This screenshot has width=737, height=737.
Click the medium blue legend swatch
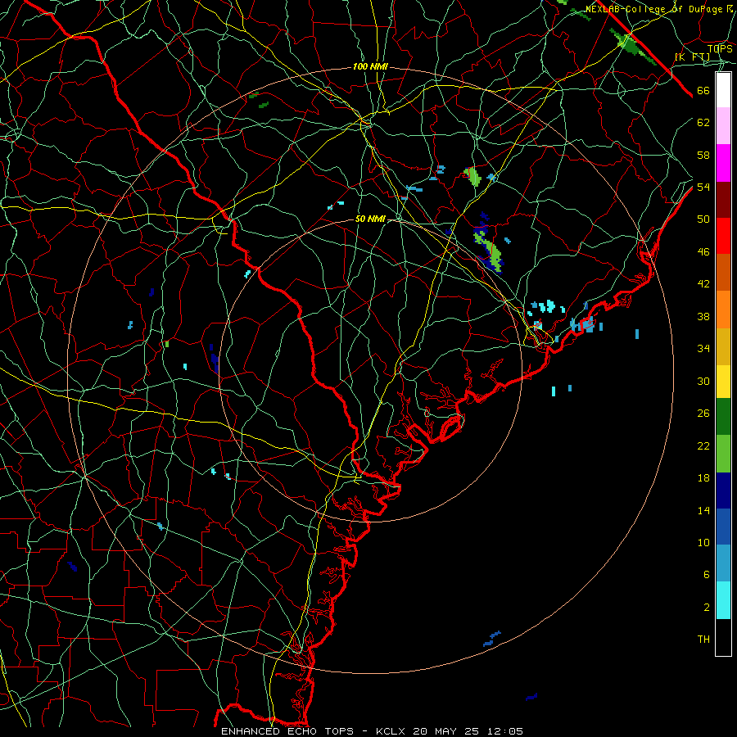point(723,527)
